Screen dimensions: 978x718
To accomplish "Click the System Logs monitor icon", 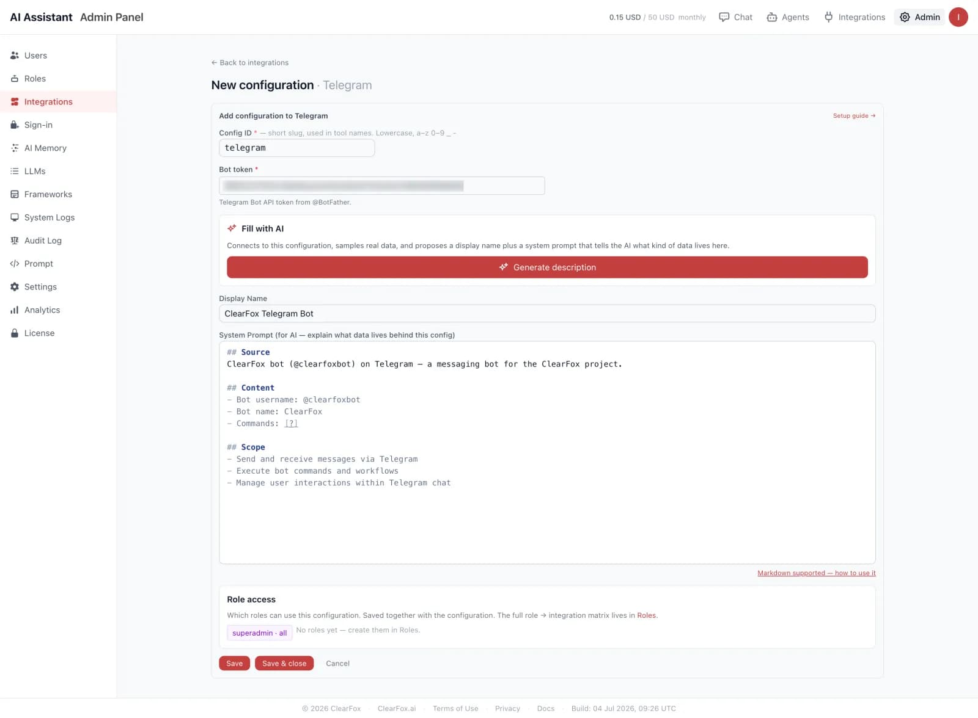I will [15, 218].
